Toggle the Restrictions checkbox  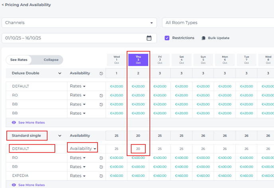point(167,38)
